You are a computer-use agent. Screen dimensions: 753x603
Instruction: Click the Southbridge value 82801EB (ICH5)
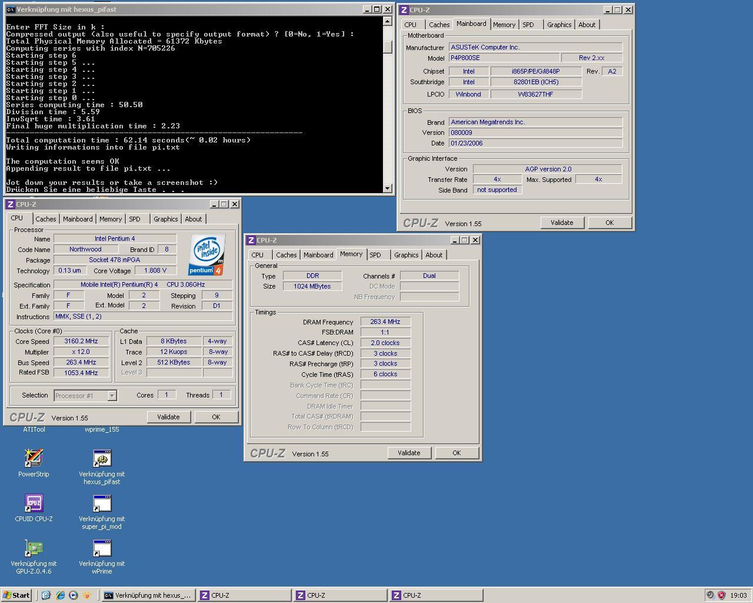pos(536,82)
